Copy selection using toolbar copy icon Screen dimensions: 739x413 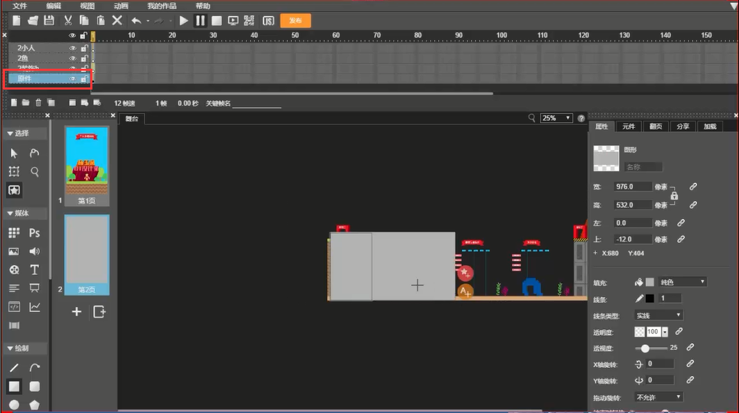(84, 21)
